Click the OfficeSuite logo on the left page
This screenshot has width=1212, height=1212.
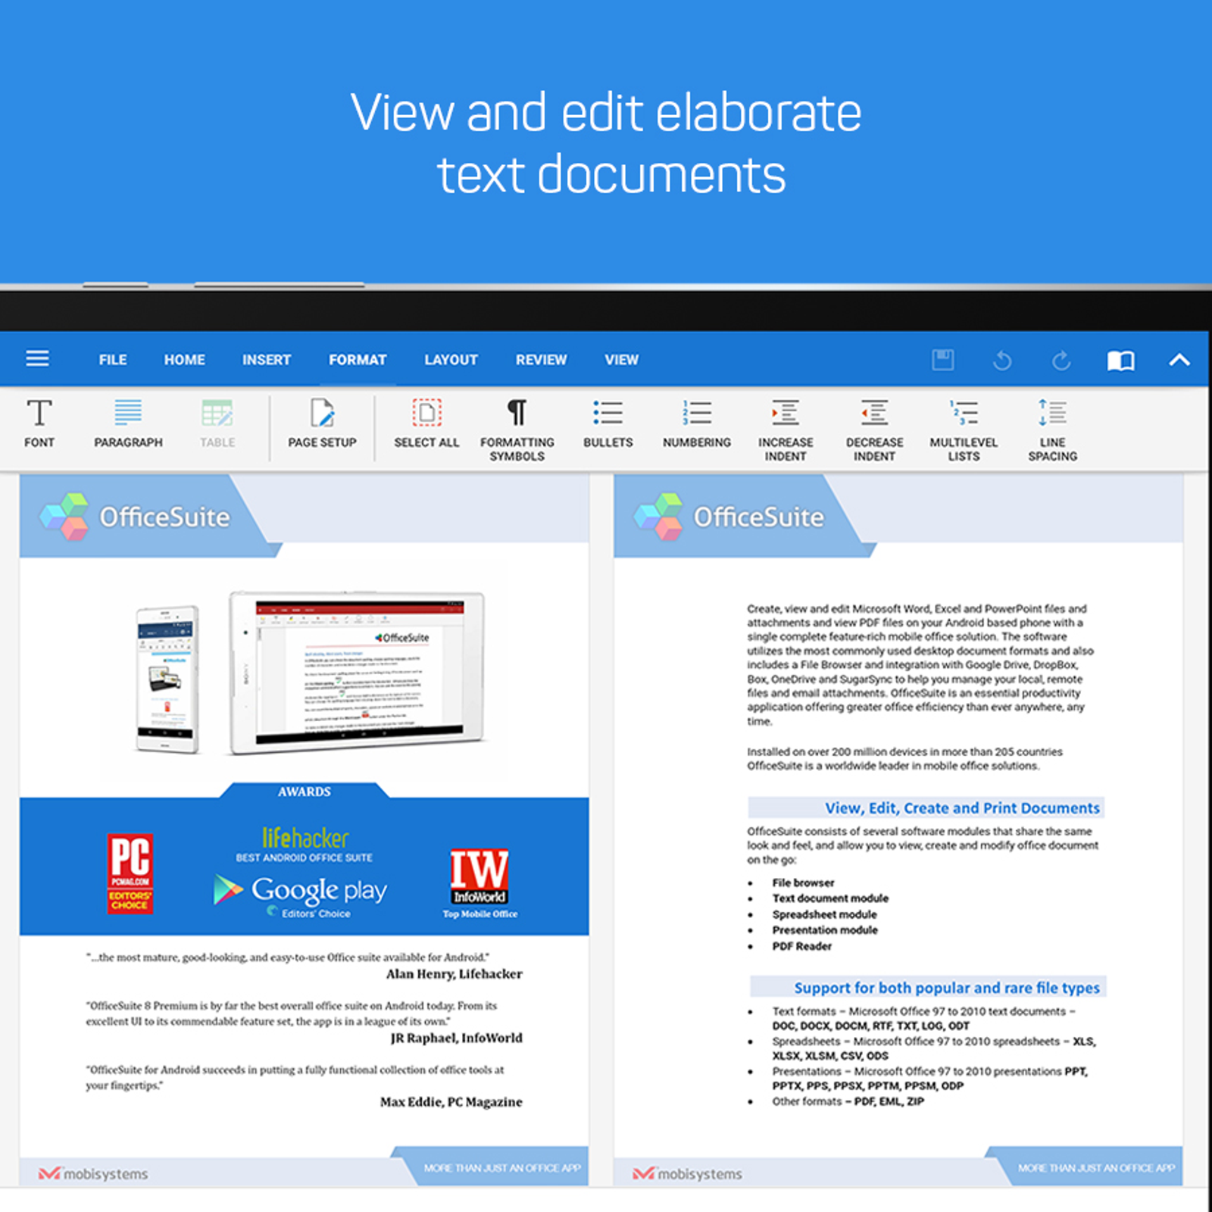(x=135, y=517)
